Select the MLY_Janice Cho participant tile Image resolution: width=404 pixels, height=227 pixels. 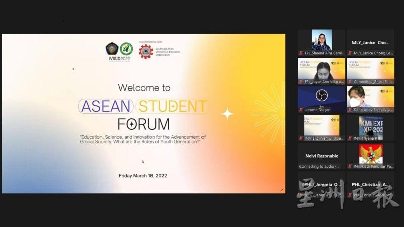coord(371,42)
